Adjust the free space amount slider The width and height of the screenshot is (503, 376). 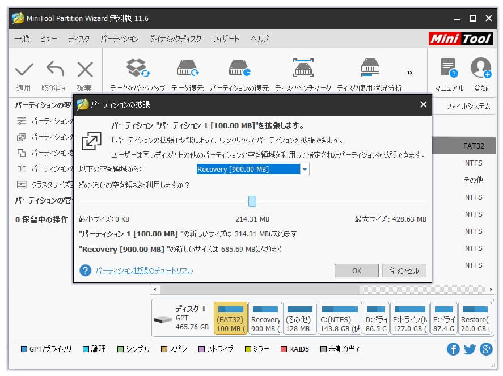(x=252, y=201)
